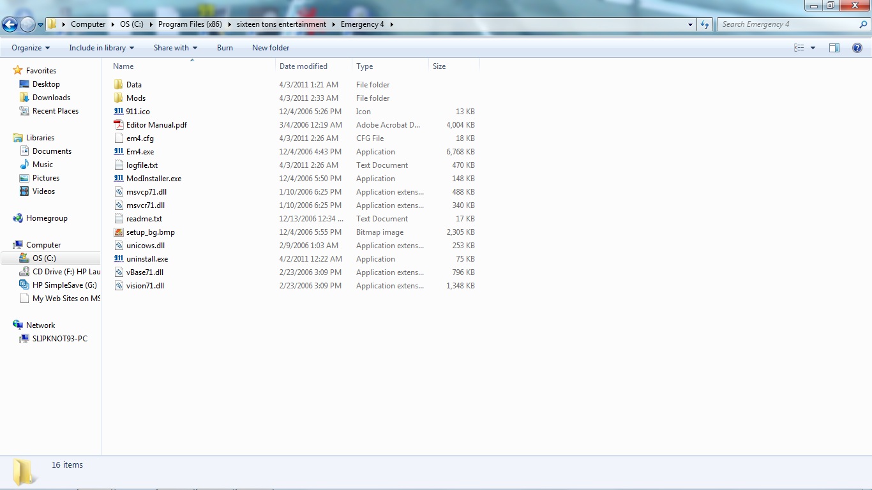Click OS (C:) in address breadcrumb
This screenshot has width=872, height=490.
(x=132, y=24)
